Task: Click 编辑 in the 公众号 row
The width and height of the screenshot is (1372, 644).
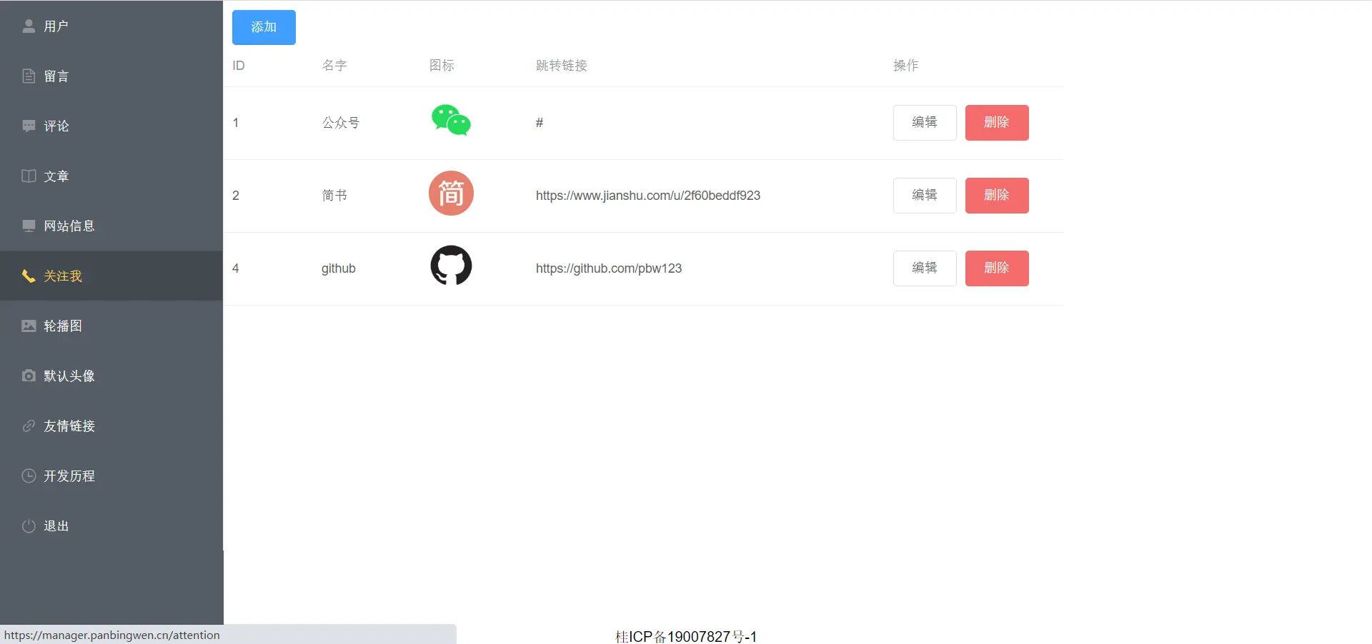Action: click(925, 123)
